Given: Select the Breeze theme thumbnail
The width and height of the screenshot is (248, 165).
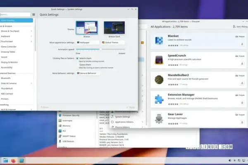Looking at the screenshot, I should (87, 28).
